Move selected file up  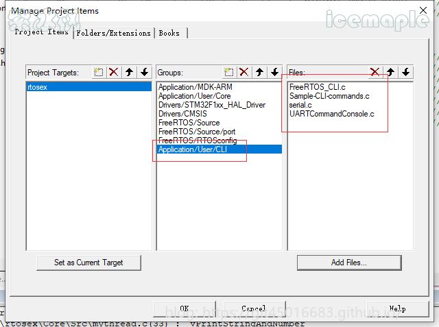390,73
